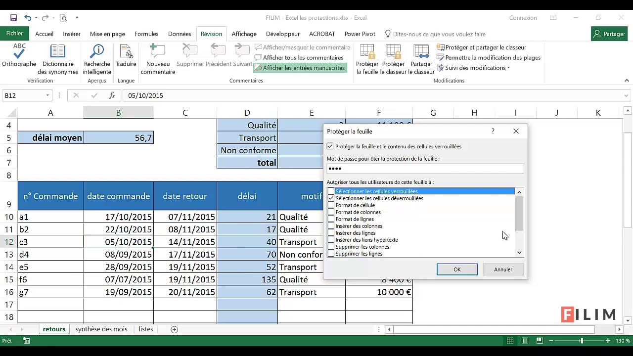Screen dimensions: 633x356
Task: Click OK in Protéger la feuille dialog
Action: click(x=457, y=269)
